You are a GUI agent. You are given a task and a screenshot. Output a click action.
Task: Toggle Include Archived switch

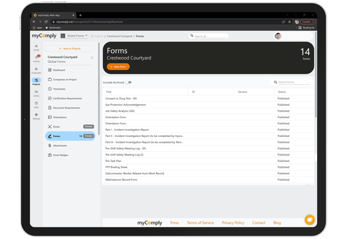click(x=128, y=82)
